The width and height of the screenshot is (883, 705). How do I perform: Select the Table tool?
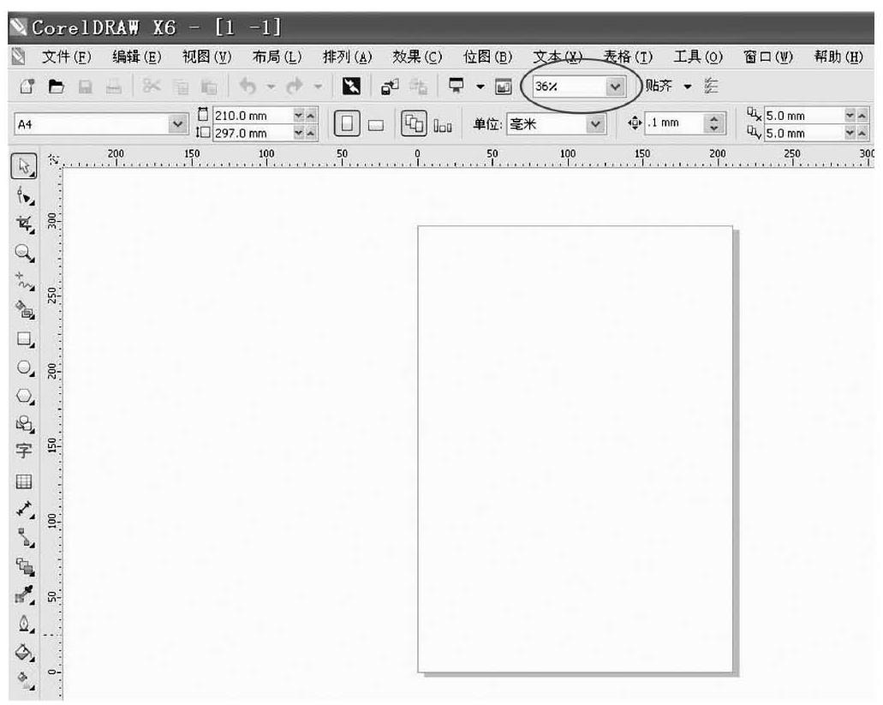[x=24, y=481]
